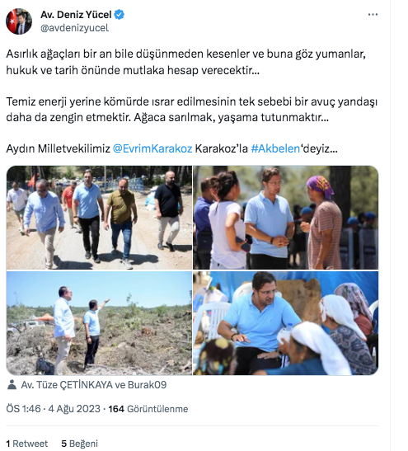This screenshot has height=451, width=408.
Task: Open the 164 Görüntülenme view count
Action: pyautogui.click(x=148, y=409)
